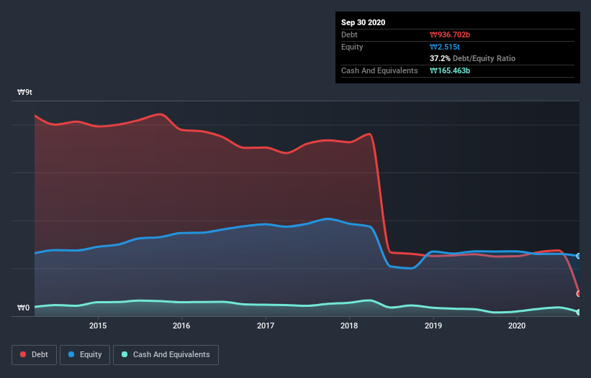
Task: Click the Sep 30 2020 tooltip date
Action: [363, 22]
